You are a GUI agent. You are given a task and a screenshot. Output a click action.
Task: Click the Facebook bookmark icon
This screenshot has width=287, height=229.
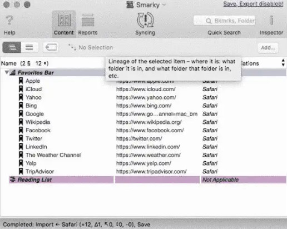(x=21, y=130)
